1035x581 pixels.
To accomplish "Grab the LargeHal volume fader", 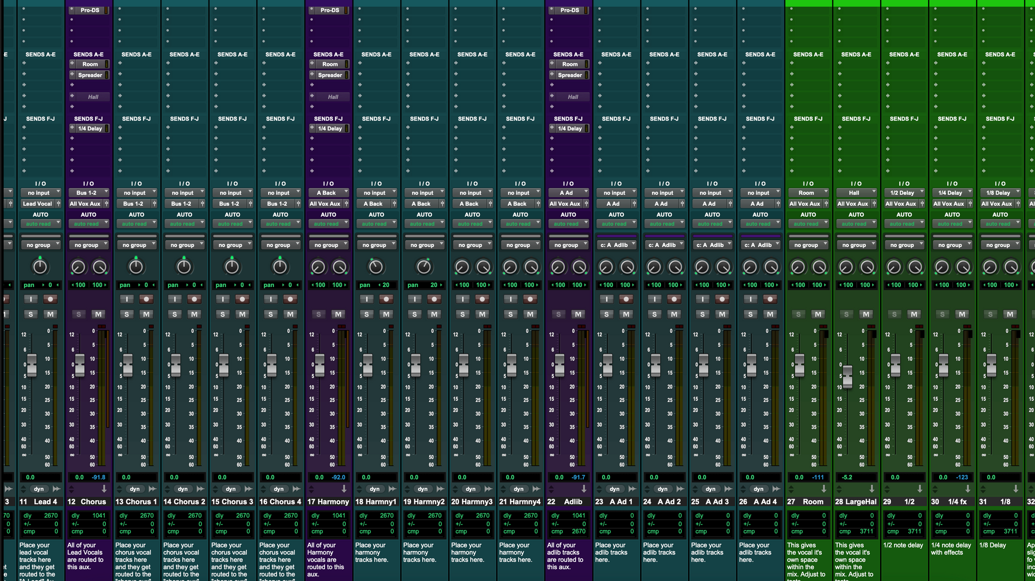I will [x=847, y=375].
